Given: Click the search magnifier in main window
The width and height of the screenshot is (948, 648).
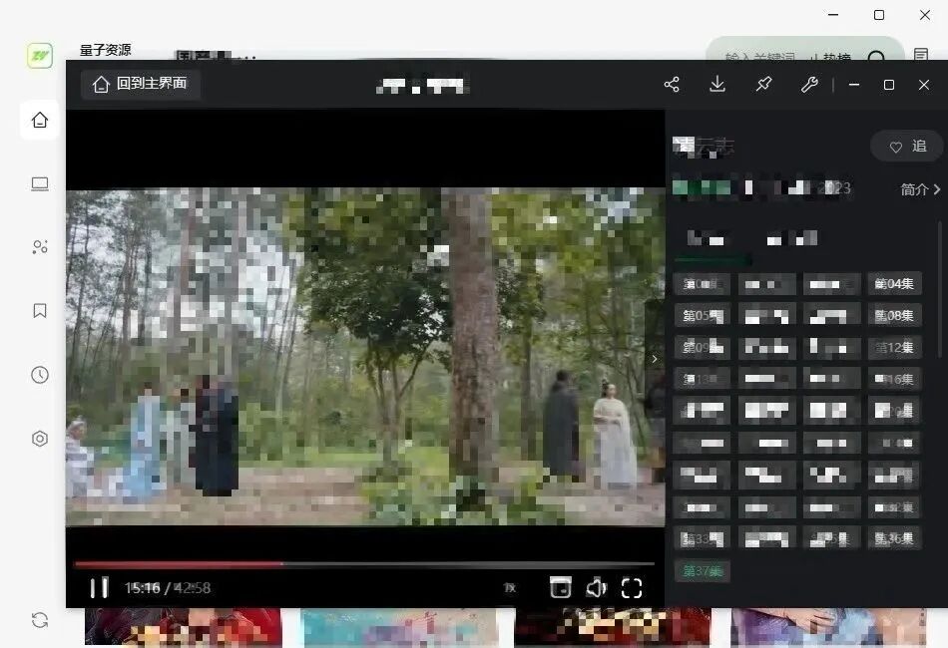Looking at the screenshot, I should 876,57.
